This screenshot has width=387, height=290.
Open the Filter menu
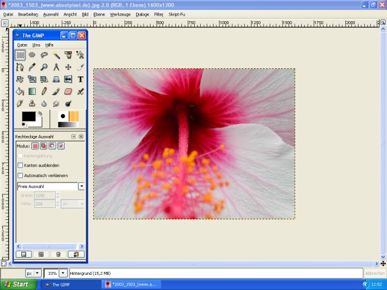pos(158,14)
